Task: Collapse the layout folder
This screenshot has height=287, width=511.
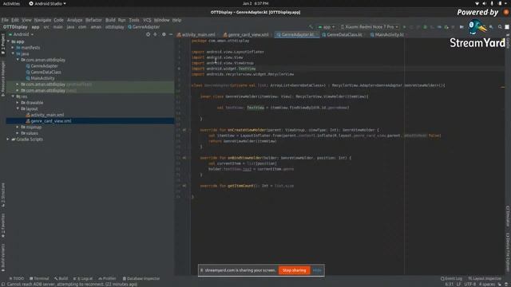Action: 18,108
